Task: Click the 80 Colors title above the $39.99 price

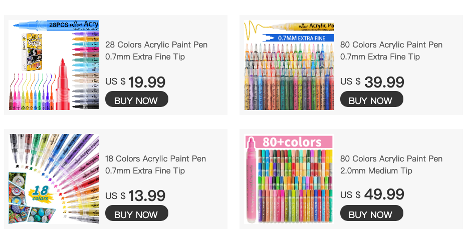Action: 391,45
